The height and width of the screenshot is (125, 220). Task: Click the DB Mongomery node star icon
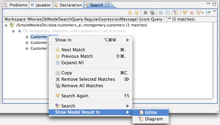(20, 31)
